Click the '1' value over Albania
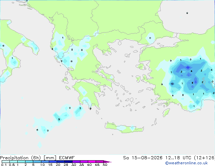 click(63, 38)
